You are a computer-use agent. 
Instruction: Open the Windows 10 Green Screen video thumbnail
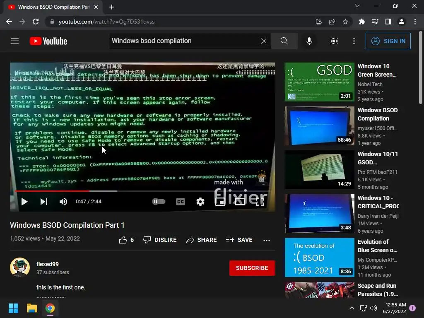click(319, 82)
